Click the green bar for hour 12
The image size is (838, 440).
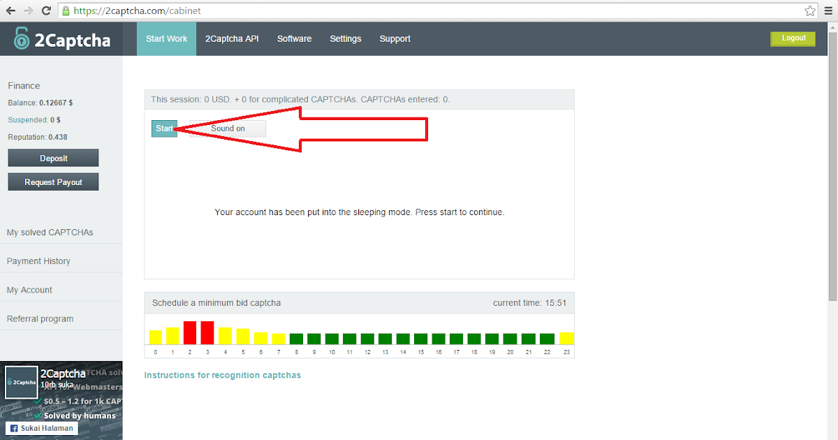pos(367,339)
